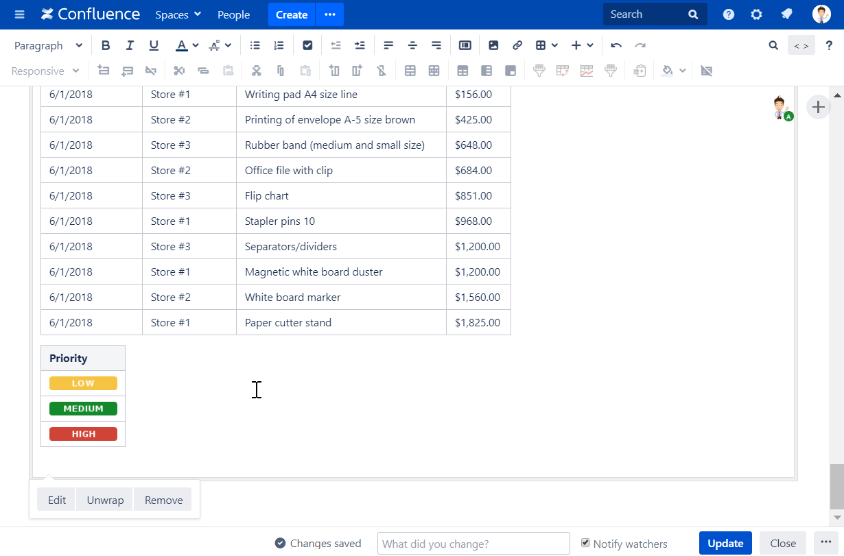Open the Spaces menu

pyautogui.click(x=178, y=14)
